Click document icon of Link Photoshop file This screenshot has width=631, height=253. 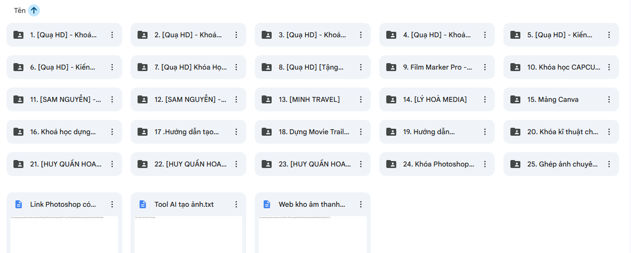[18, 204]
